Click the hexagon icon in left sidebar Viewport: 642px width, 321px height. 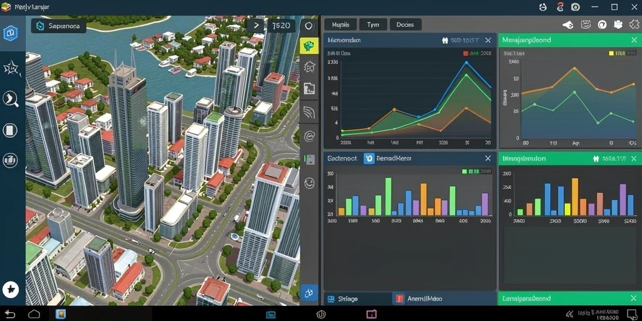(x=10, y=33)
